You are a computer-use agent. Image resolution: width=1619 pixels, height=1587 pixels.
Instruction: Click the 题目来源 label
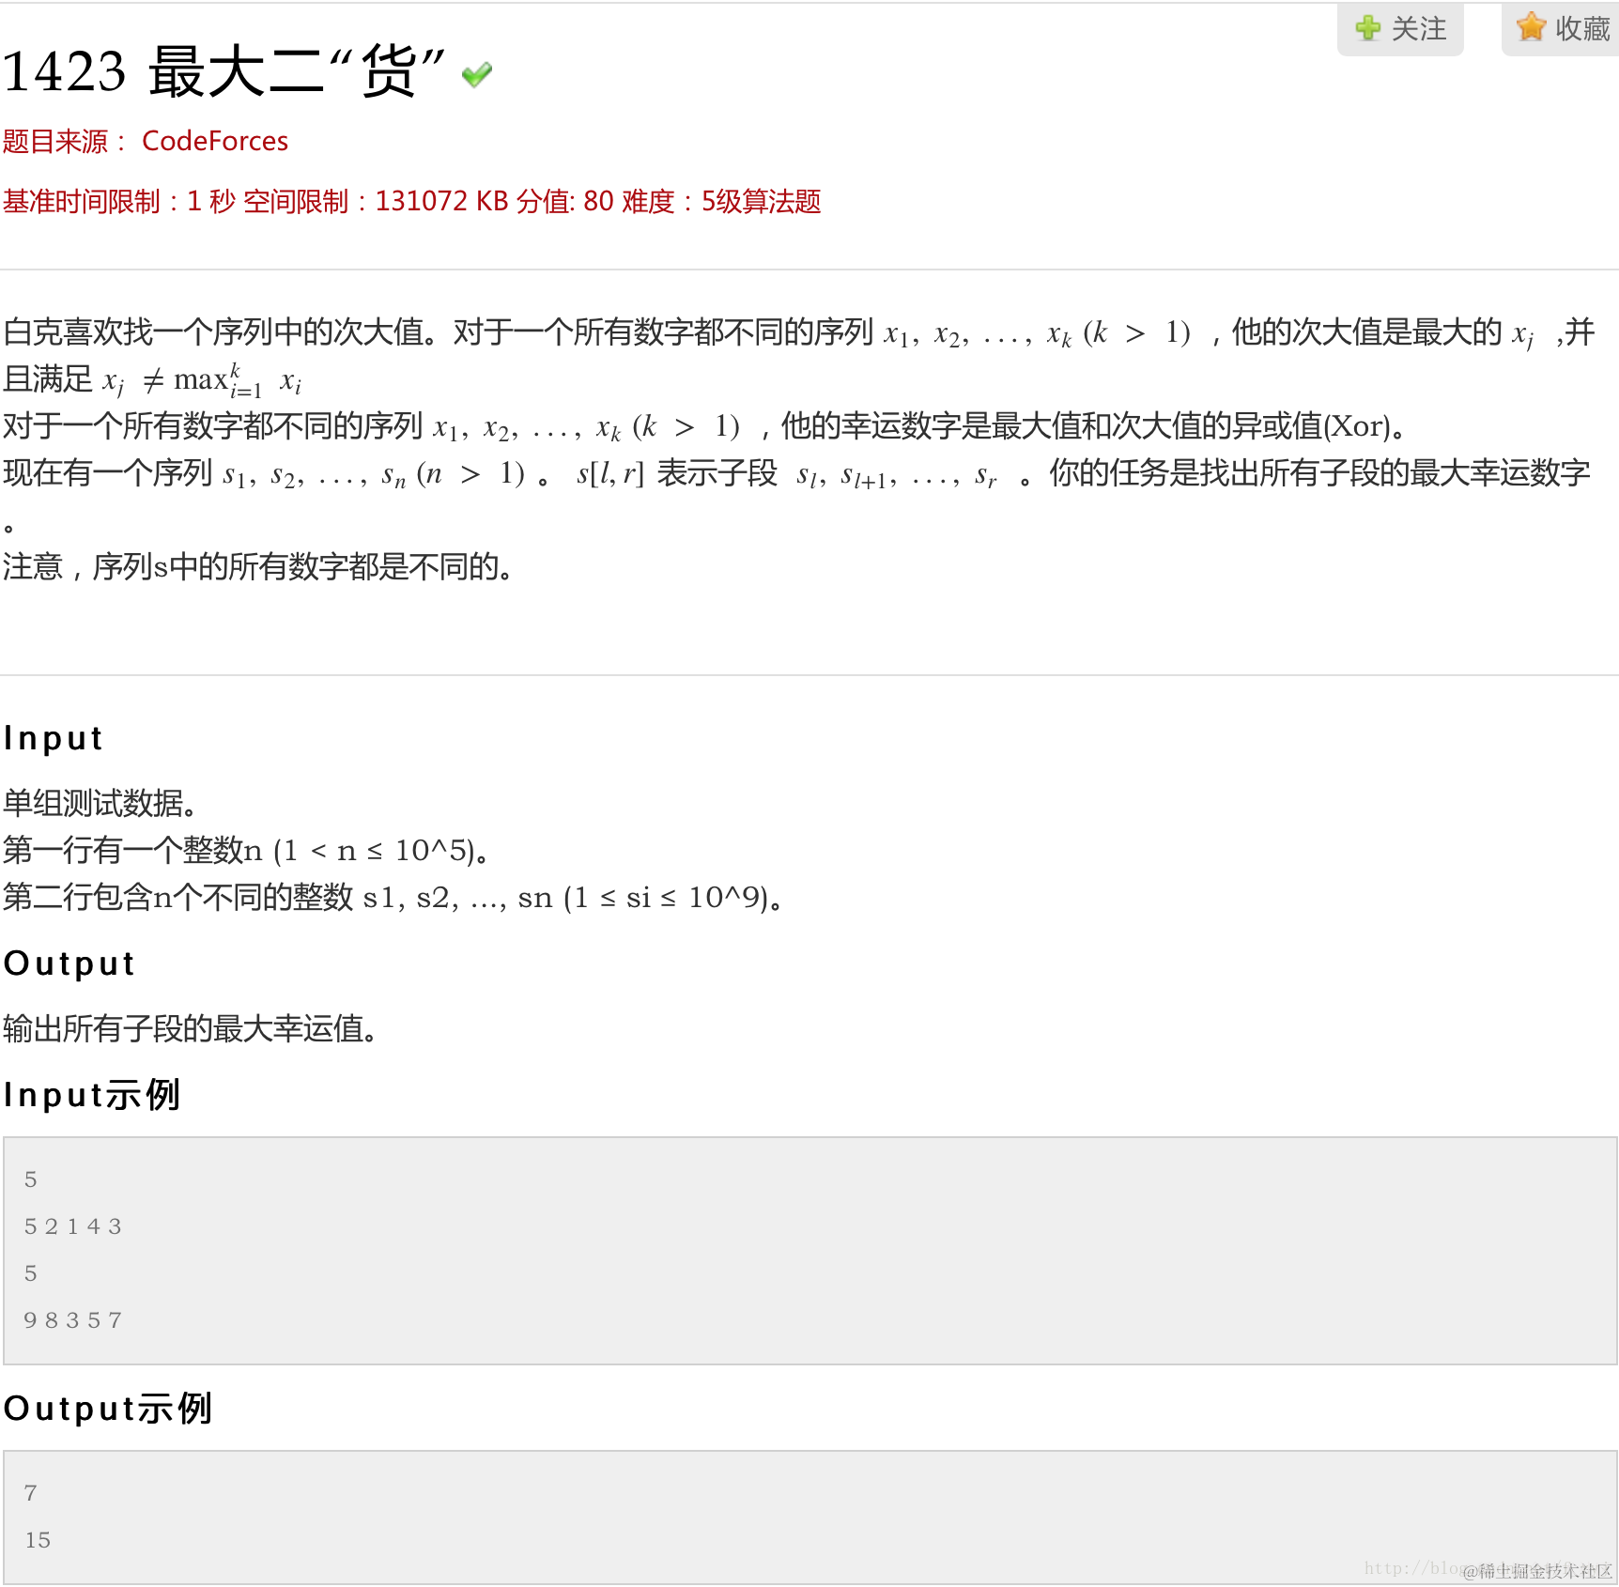65,141
